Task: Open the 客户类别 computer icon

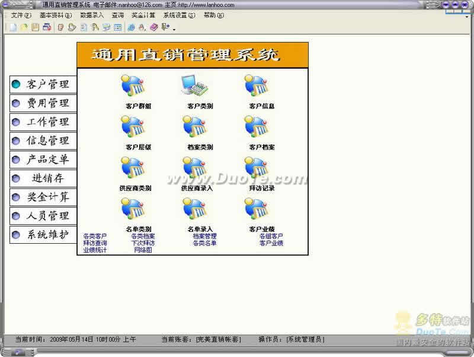Action: click(x=195, y=85)
